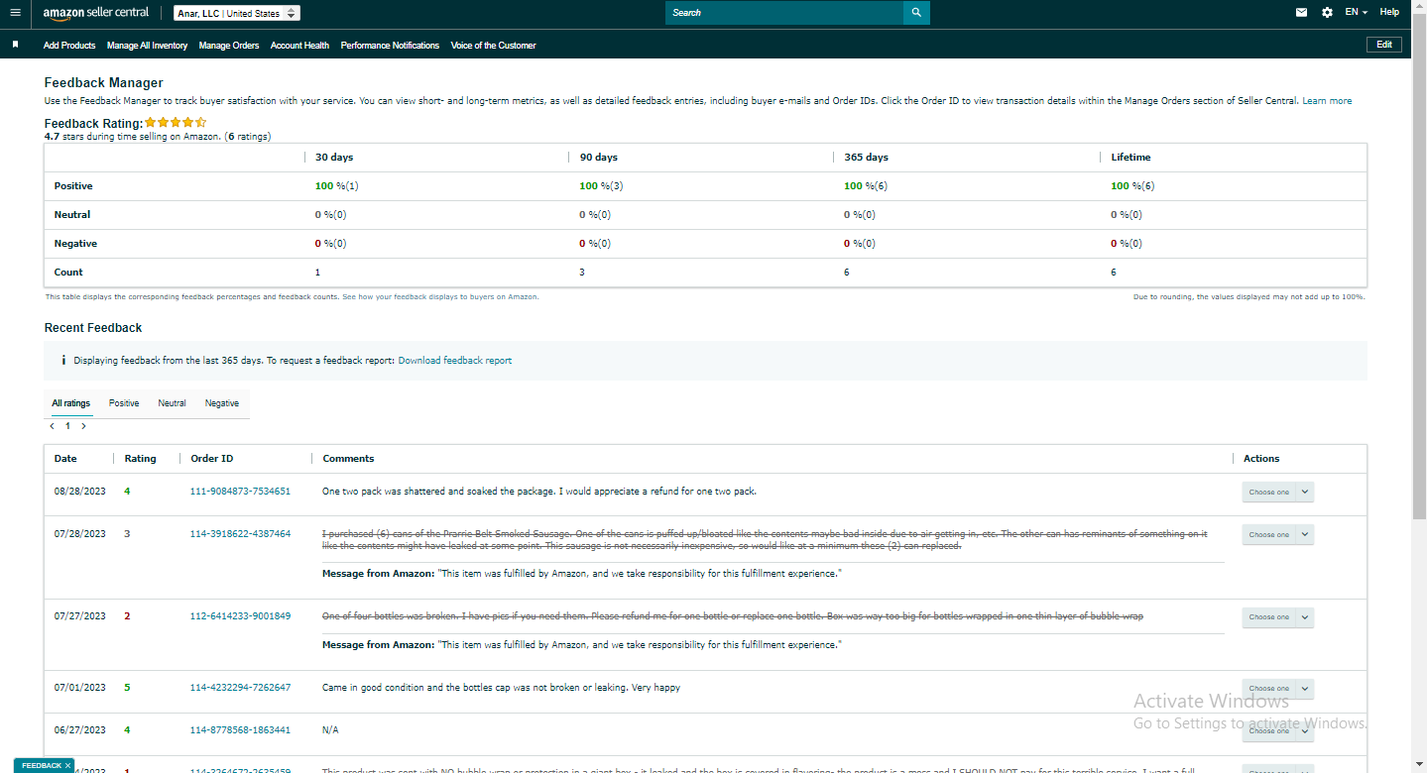Image resolution: width=1427 pixels, height=773 pixels.
Task: Open the EN language dropdown
Action: pos(1356,13)
